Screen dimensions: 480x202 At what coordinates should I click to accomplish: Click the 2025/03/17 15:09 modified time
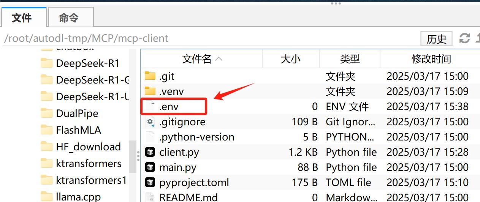pyautogui.click(x=428, y=92)
